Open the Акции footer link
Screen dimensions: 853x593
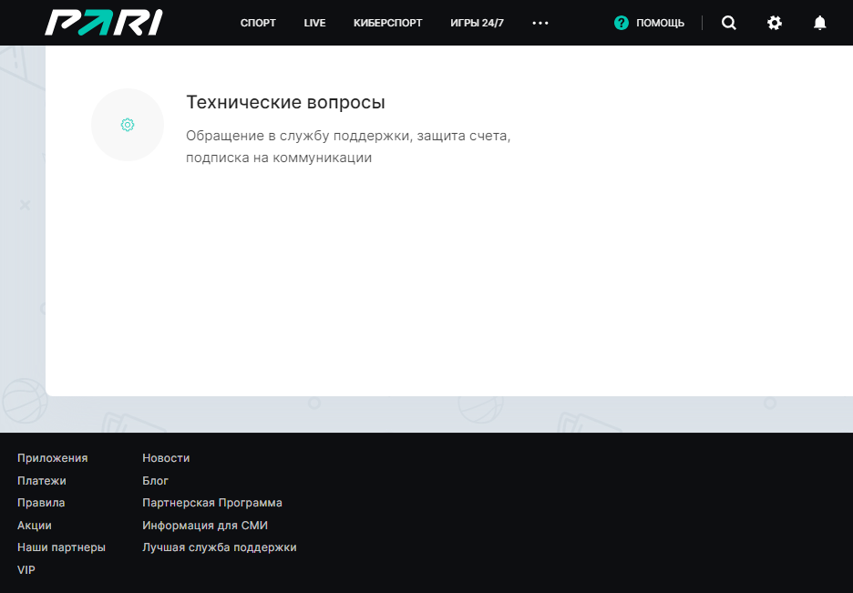(x=35, y=526)
